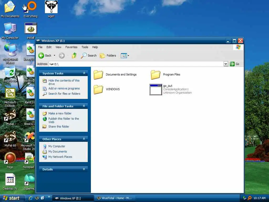Click the Go button
269x202 pixels.
(x=235, y=64)
